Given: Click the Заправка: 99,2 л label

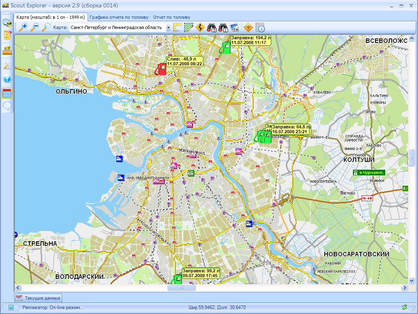Looking at the screenshot, I should 201,273.
